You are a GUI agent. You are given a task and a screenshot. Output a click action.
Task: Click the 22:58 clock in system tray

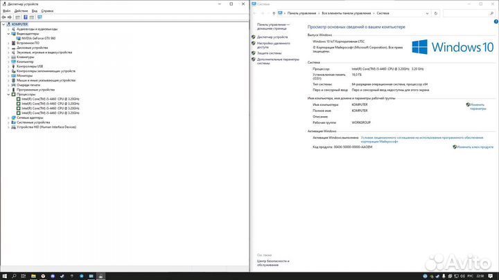[x=480, y=276]
